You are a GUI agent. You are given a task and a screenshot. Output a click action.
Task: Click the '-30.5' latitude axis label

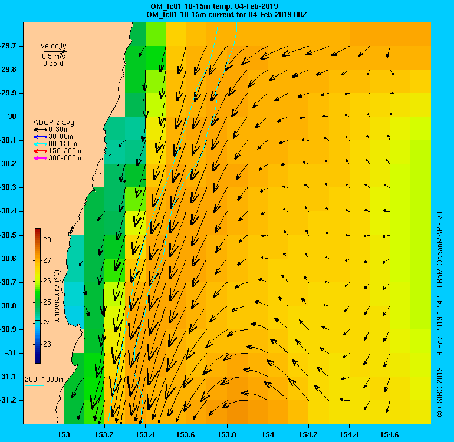[8, 235]
